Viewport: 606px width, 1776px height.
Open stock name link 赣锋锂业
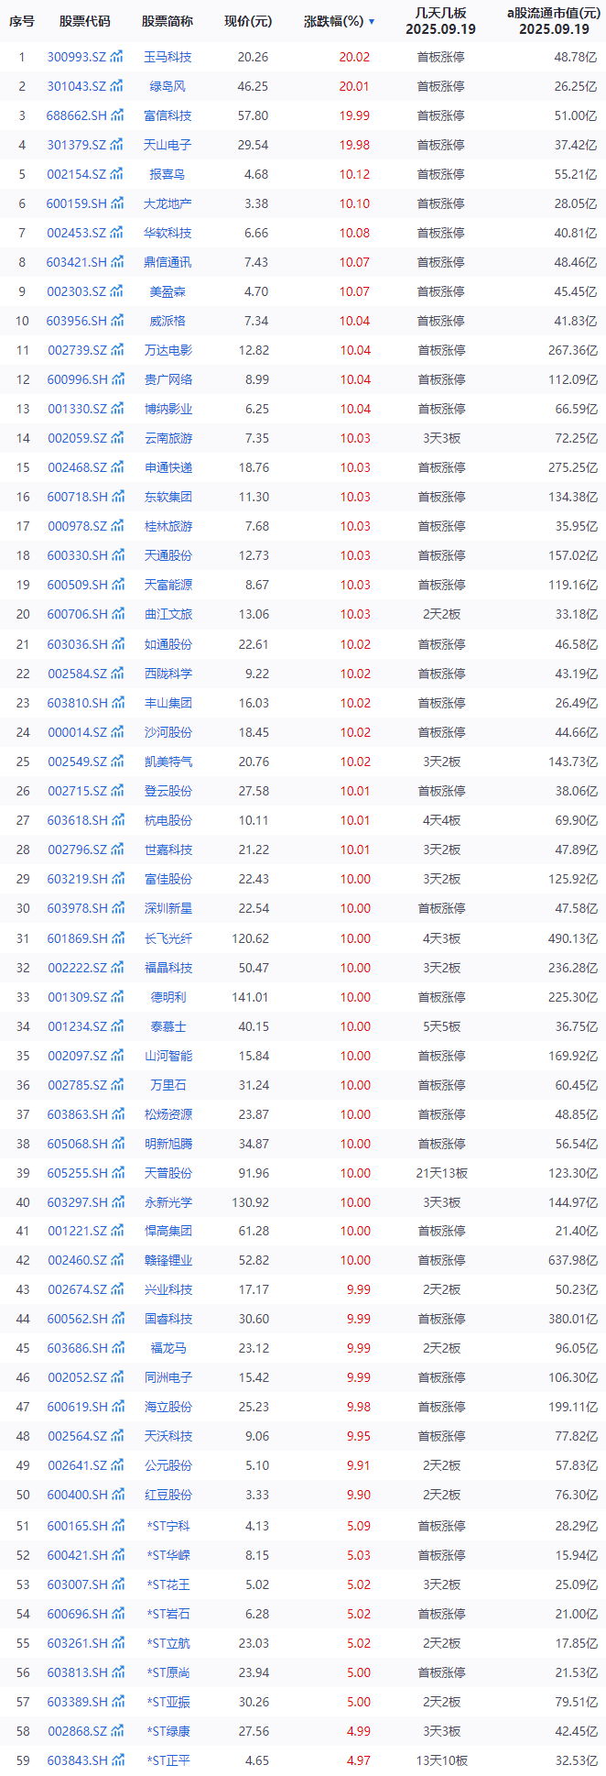pos(168,1260)
